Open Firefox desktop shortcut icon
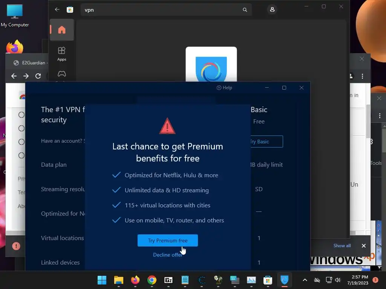Image resolution: width=386 pixels, height=289 pixels. (x=15, y=47)
